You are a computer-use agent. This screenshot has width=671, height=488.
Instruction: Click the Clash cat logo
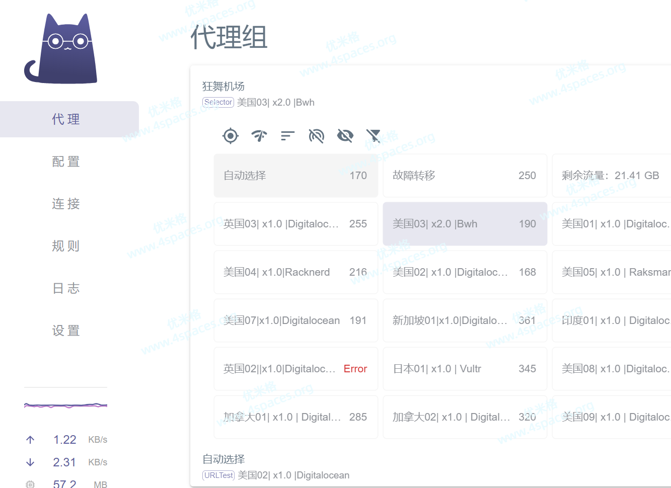click(61, 49)
